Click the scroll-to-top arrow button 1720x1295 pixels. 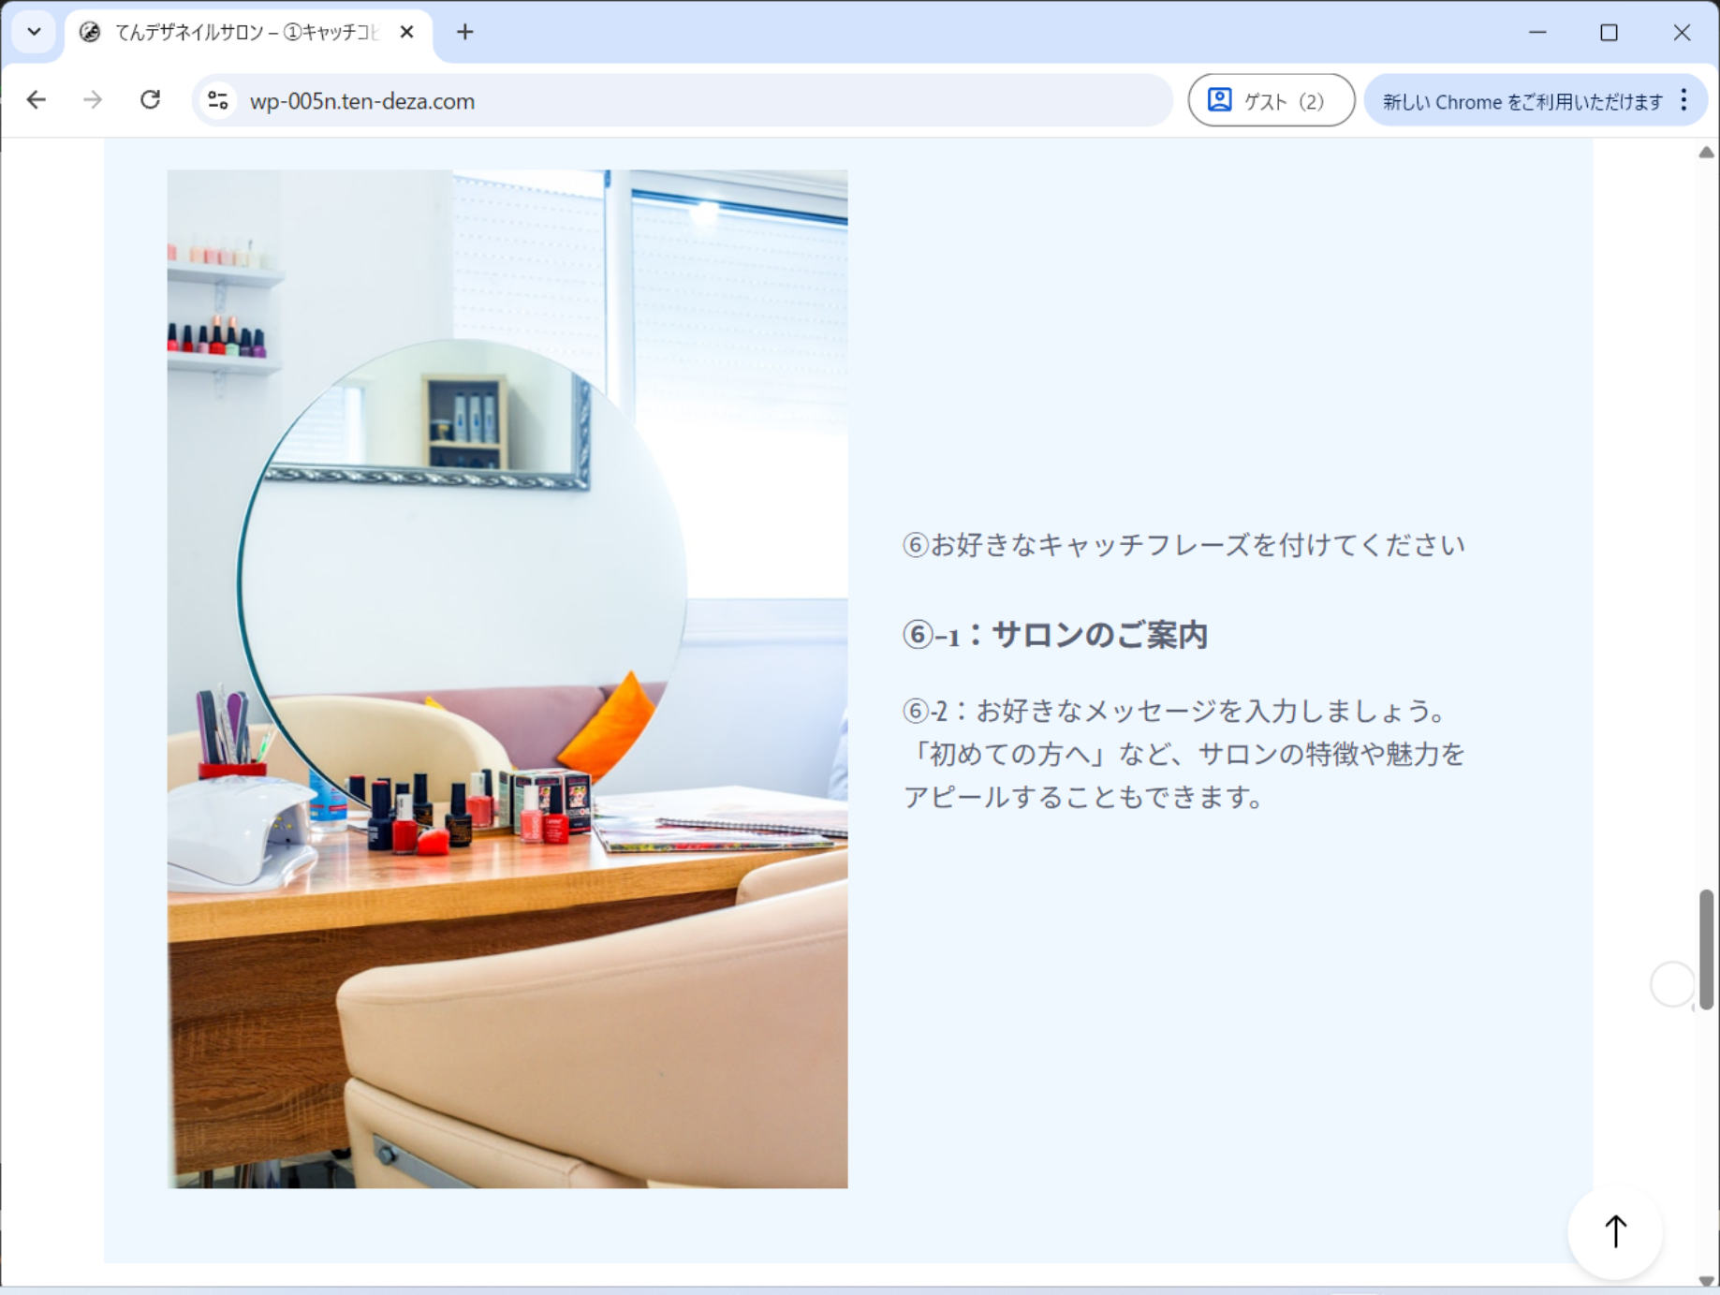(x=1615, y=1231)
